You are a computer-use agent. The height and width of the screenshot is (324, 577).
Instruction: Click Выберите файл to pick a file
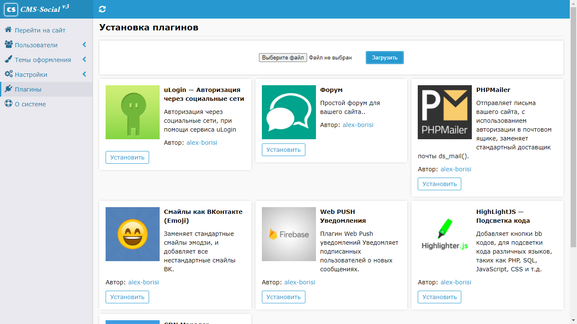tap(283, 57)
